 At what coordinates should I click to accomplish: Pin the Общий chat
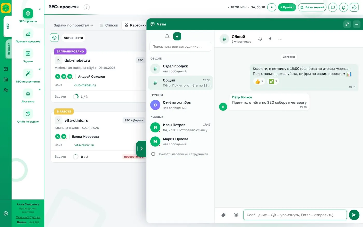click(x=270, y=39)
